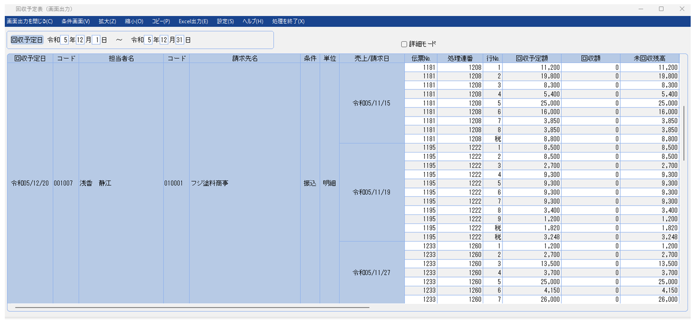Click 回収予定額 value 3,400

pyautogui.click(x=532, y=210)
